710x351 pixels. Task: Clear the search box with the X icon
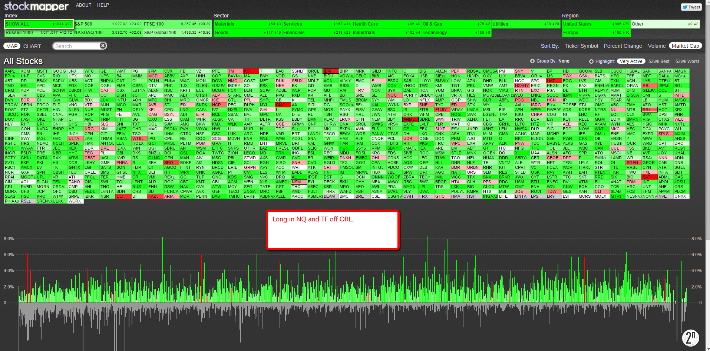[x=103, y=46]
